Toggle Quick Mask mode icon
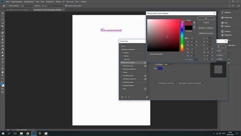Screen dimensions: 241x136 (3, 89)
